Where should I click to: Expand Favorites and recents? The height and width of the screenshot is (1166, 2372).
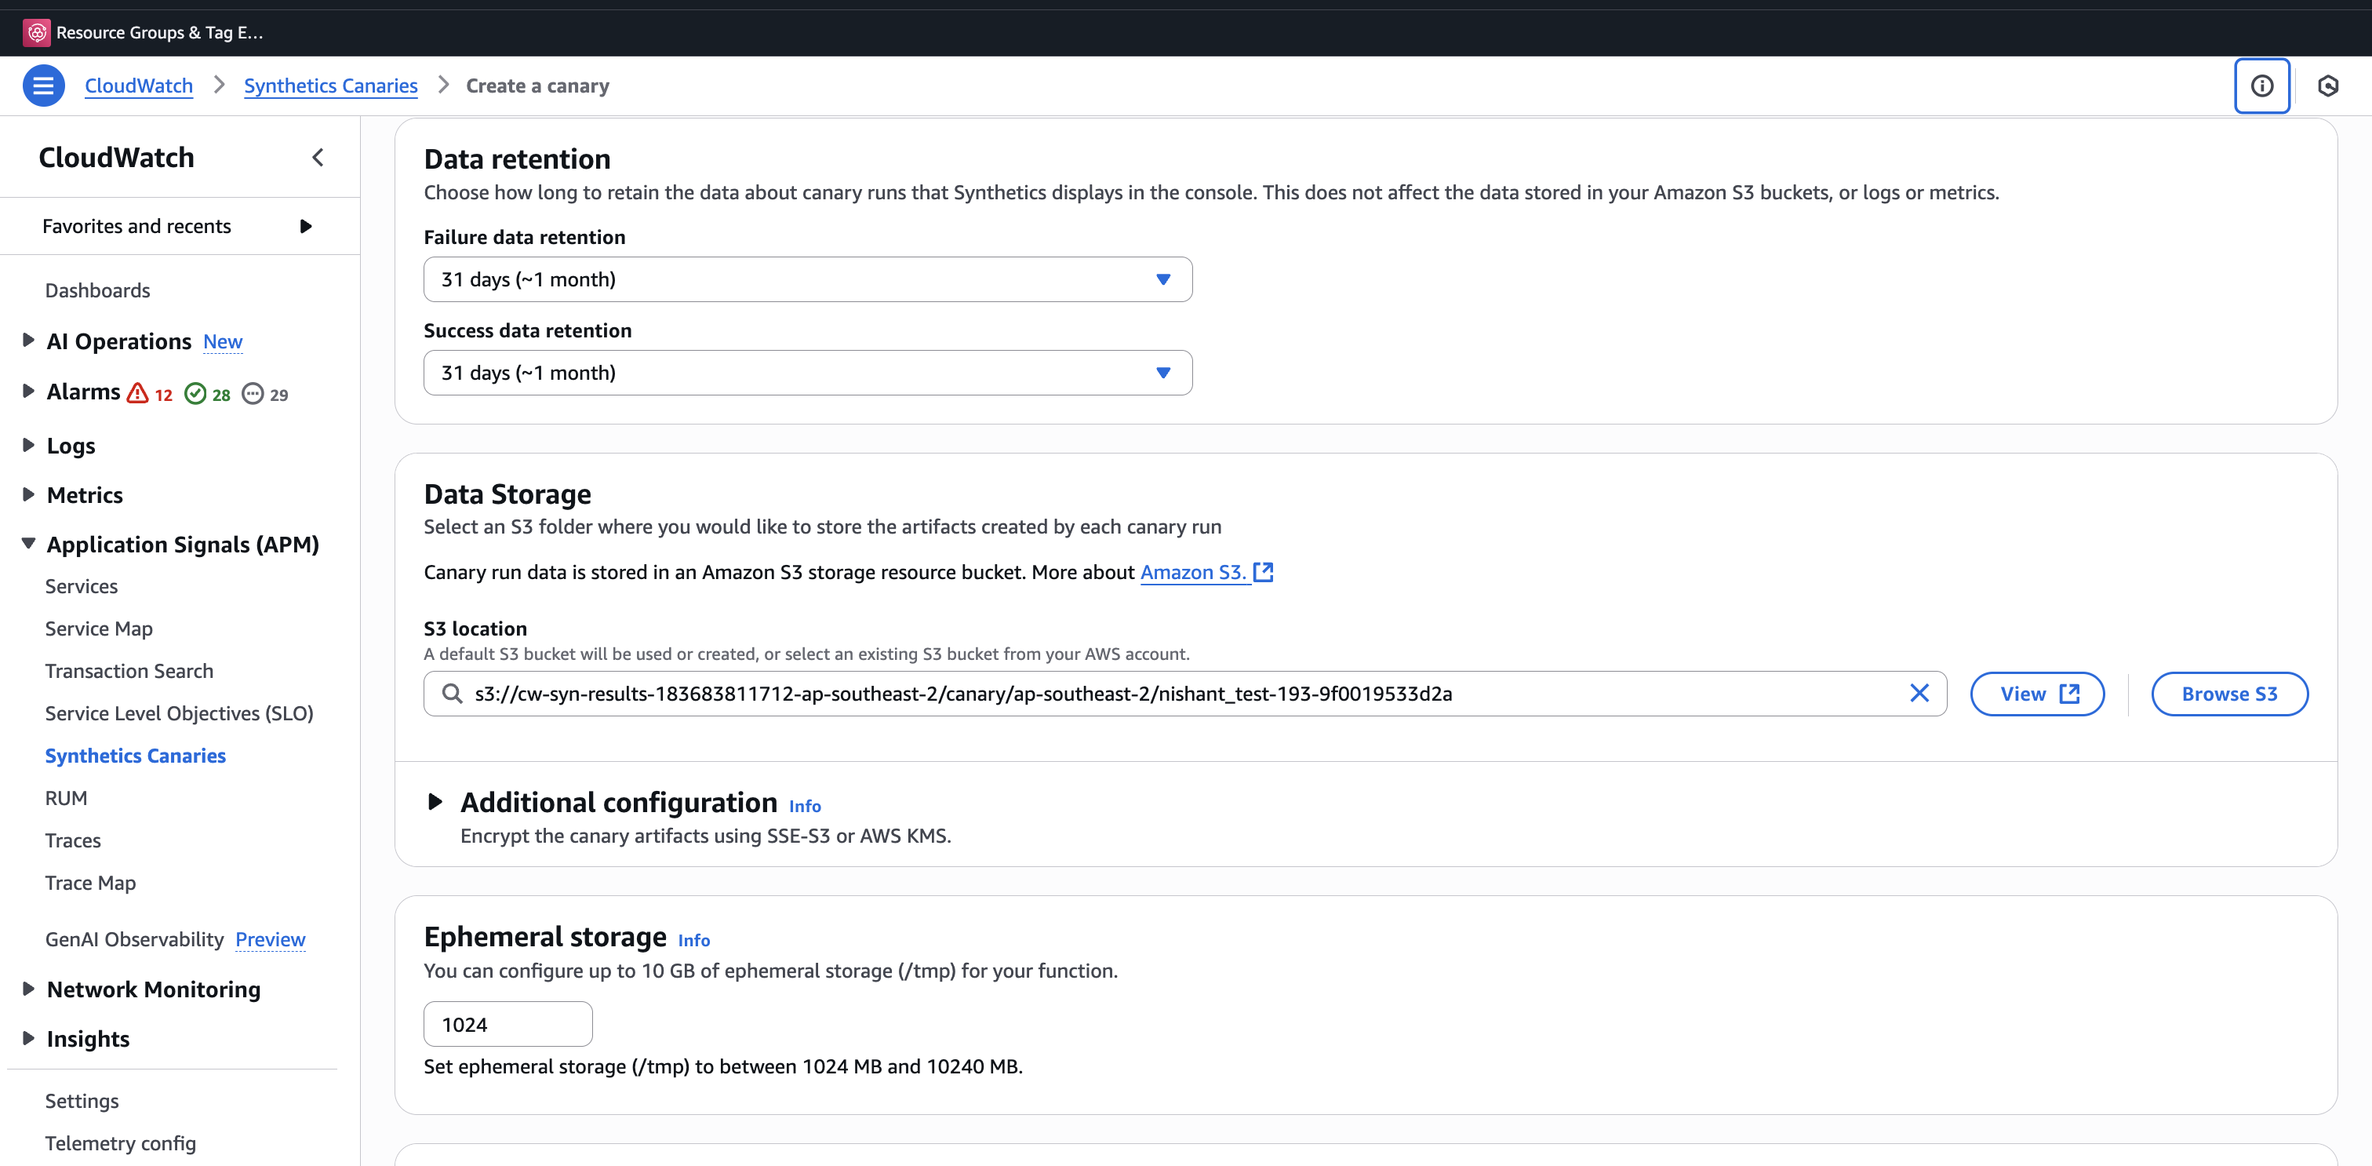pyautogui.click(x=306, y=227)
